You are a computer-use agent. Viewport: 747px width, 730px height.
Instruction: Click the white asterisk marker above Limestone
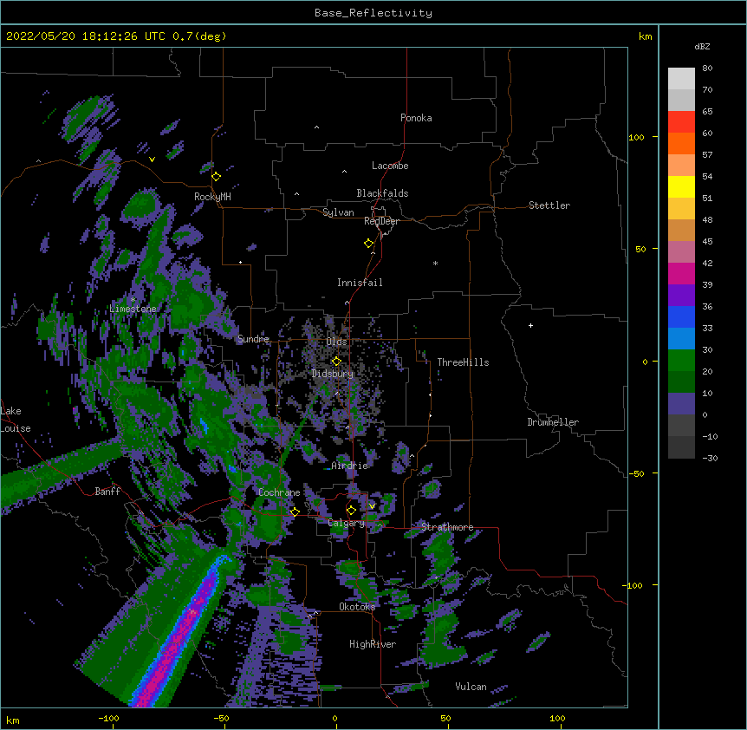[x=133, y=300]
